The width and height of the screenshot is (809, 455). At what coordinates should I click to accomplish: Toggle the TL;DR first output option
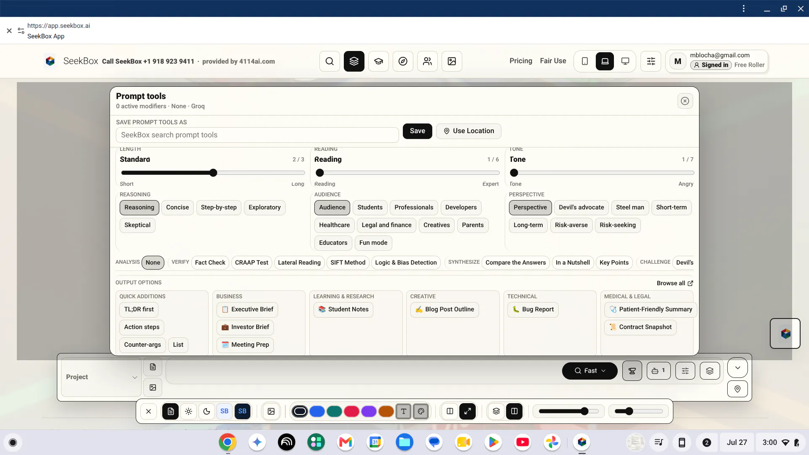tap(139, 309)
